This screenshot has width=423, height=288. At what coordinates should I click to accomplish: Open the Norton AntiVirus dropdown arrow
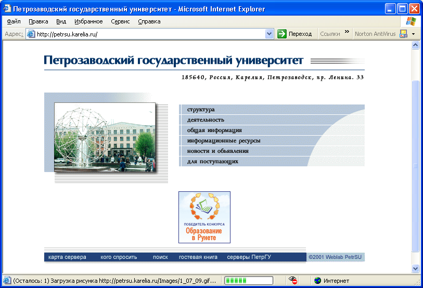pos(413,34)
